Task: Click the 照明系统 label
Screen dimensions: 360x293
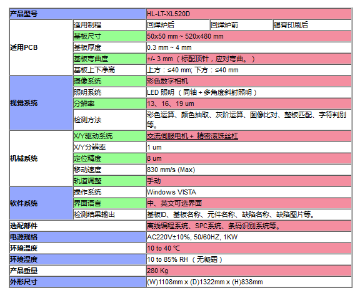Action: pyautogui.click(x=109, y=92)
